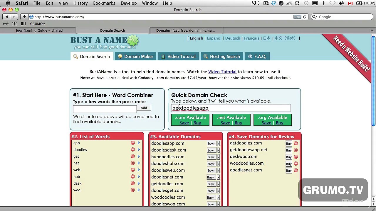Image resolution: width=376 pixels, height=211 pixels.
Task: Click the red remove icon beside 'woo'
Action: tap(133, 190)
